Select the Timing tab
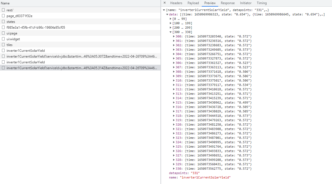 (262, 3)
